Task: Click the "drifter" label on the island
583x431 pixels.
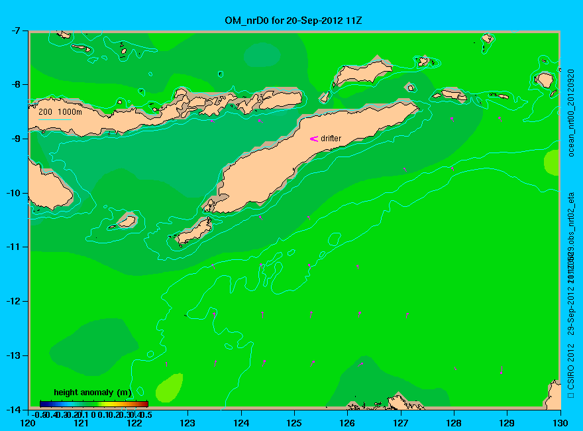Action: 331,139
